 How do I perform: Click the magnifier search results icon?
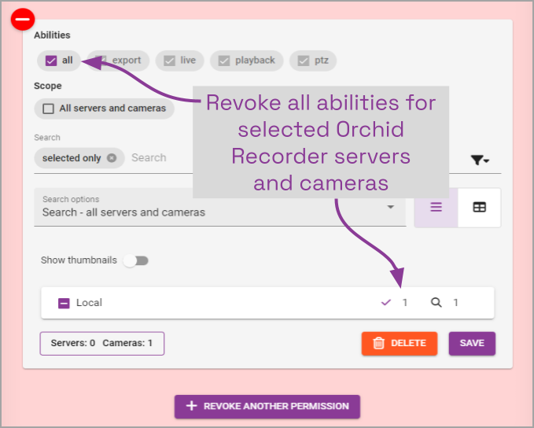(436, 302)
